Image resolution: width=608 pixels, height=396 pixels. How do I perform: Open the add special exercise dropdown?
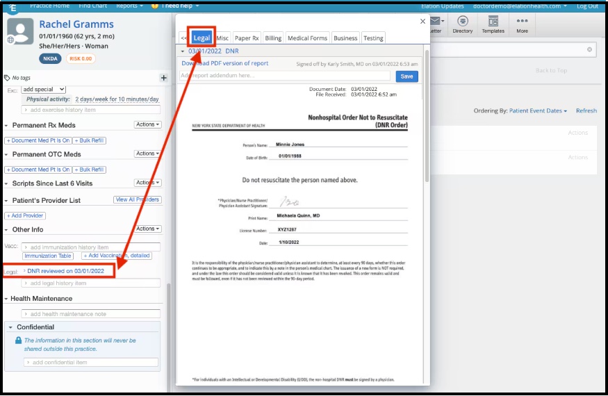(43, 90)
